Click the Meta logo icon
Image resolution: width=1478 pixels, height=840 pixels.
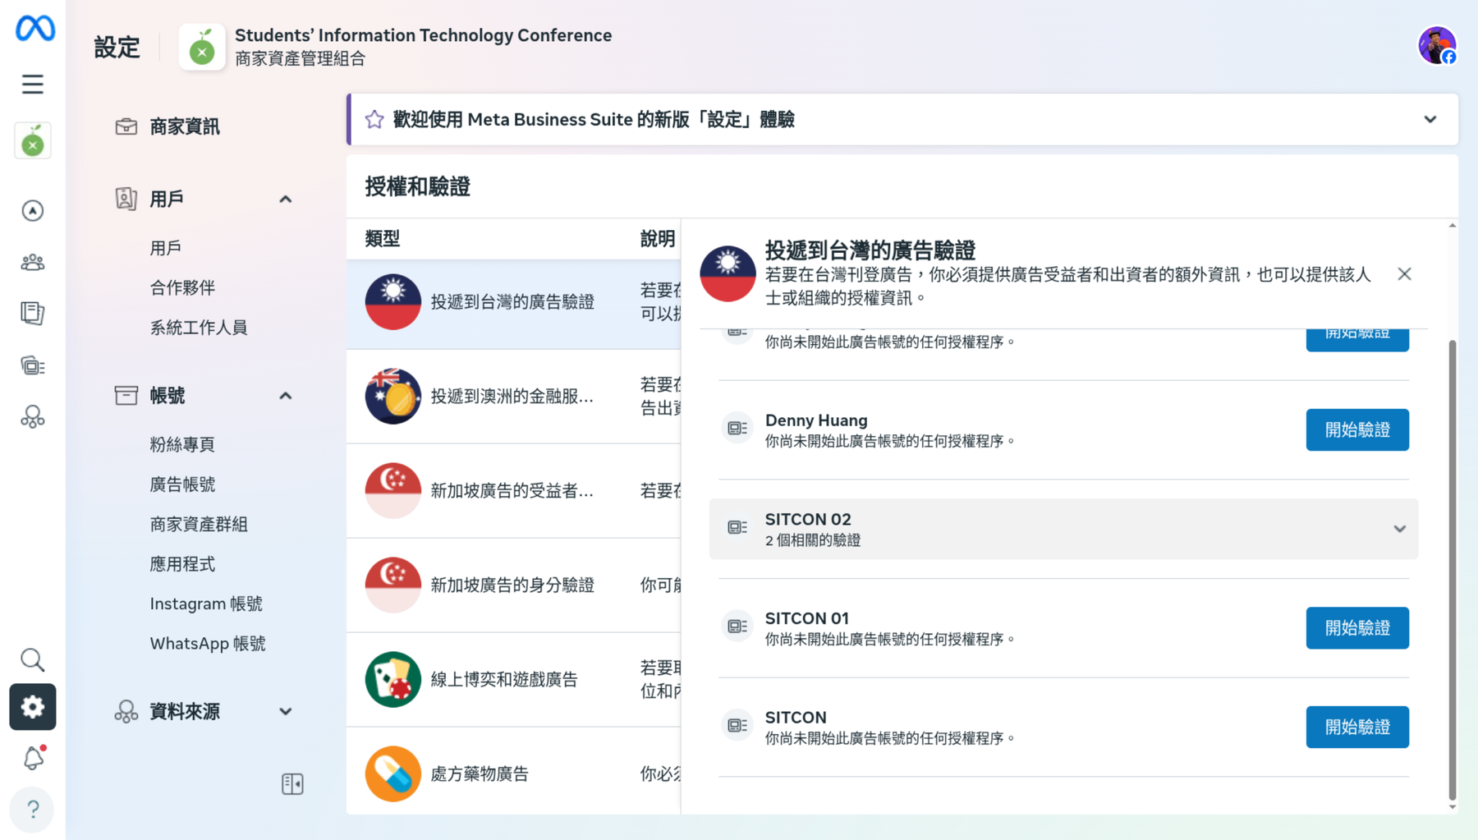point(34,29)
